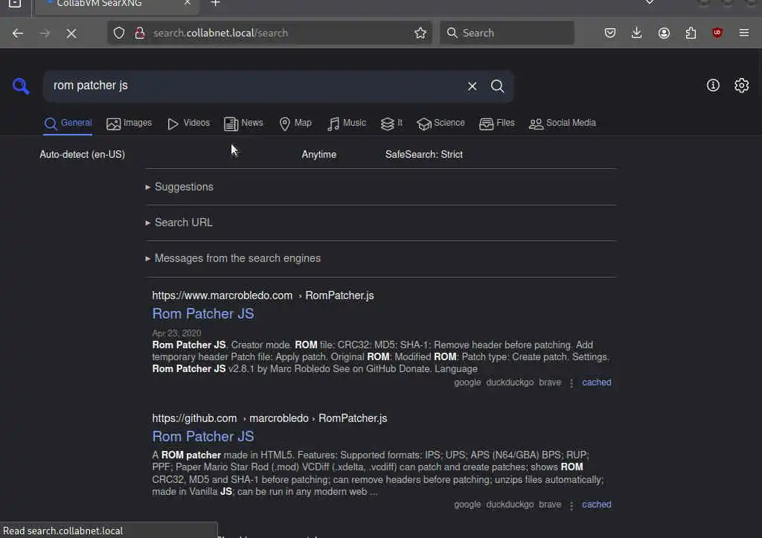
Task: Click the 'Apr 23, 2020' result date
Action: 176,333
